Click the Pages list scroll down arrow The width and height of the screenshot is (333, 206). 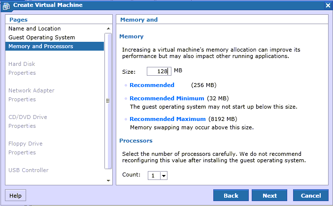108,180
